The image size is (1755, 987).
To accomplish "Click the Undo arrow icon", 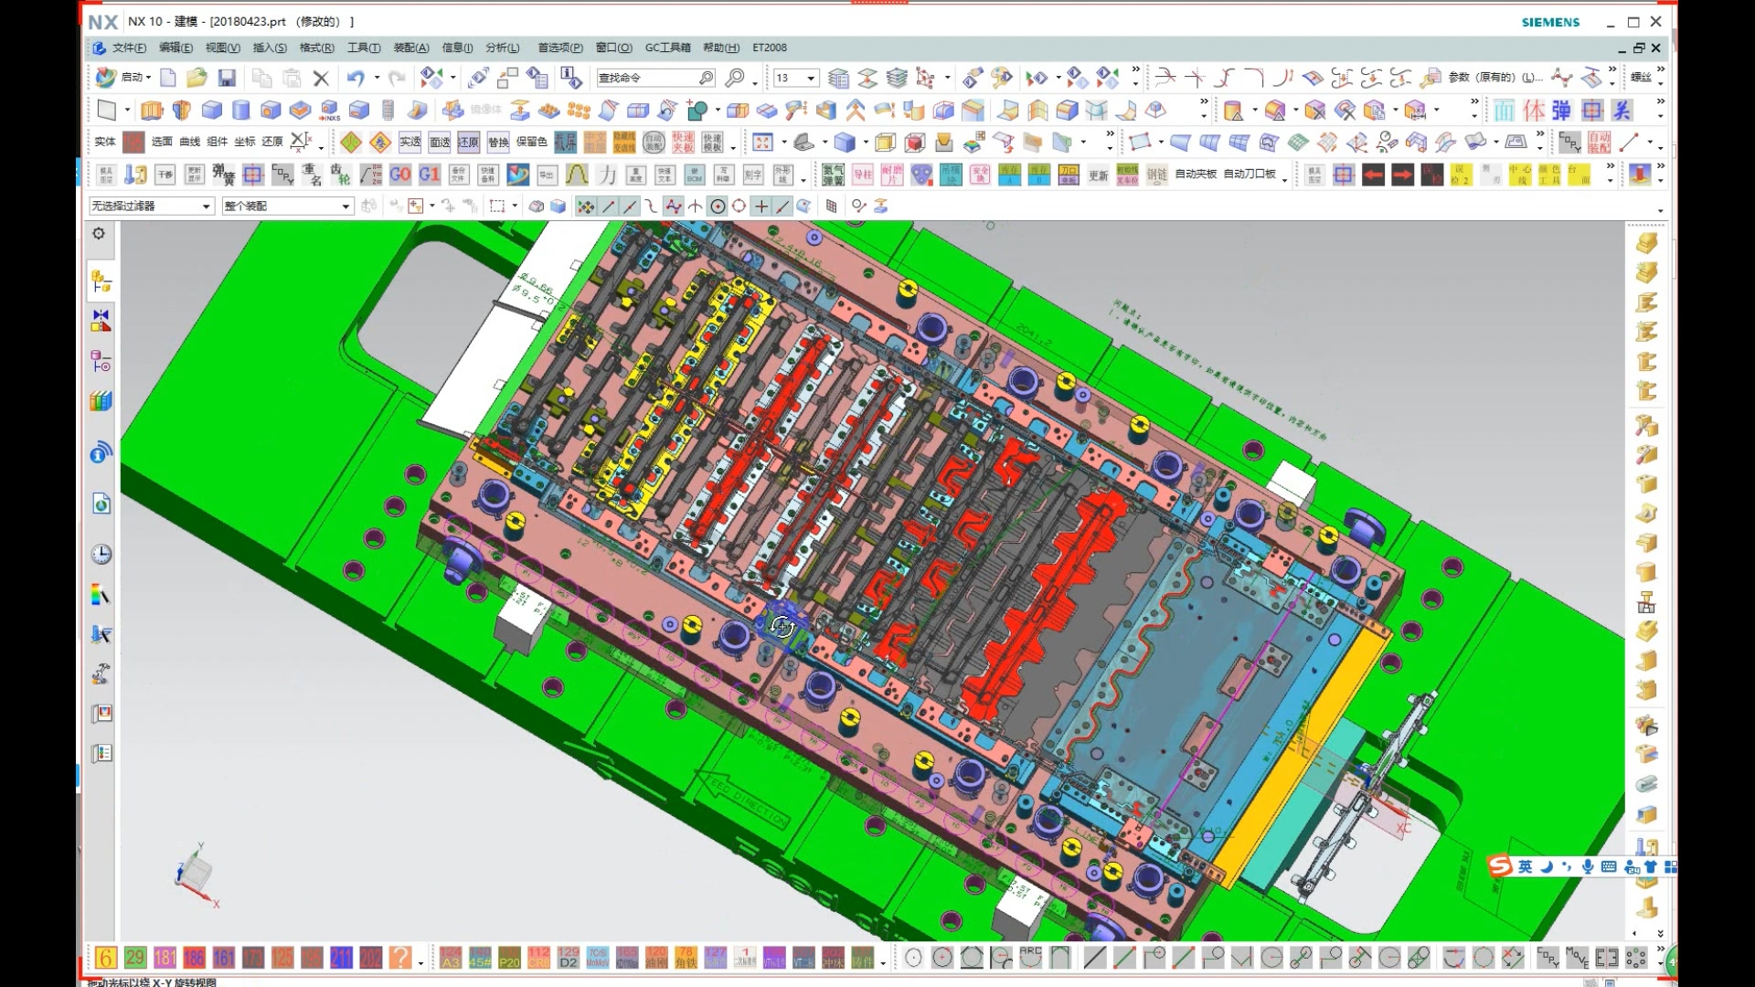I will click(356, 79).
